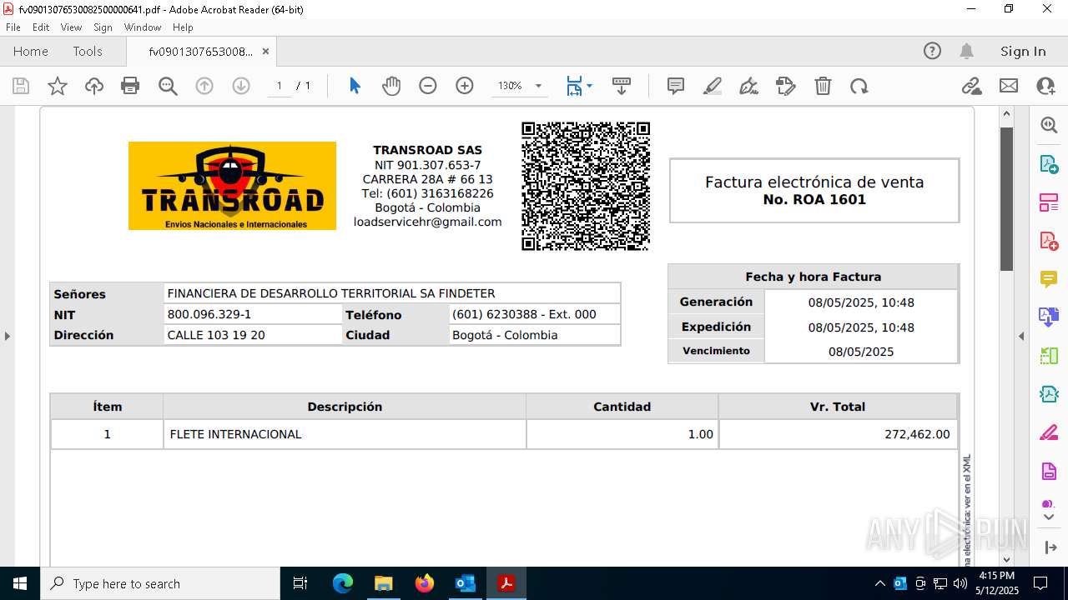Open Combine Files tool in right pane
Image resolution: width=1068 pixels, height=600 pixels.
(x=1049, y=317)
